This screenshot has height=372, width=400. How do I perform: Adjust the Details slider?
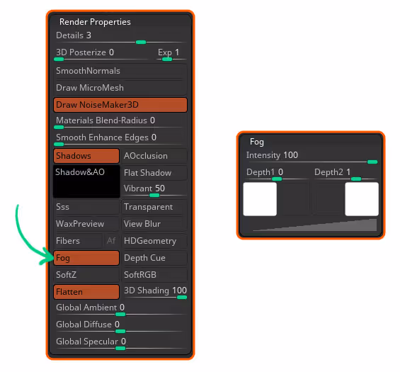click(120, 38)
